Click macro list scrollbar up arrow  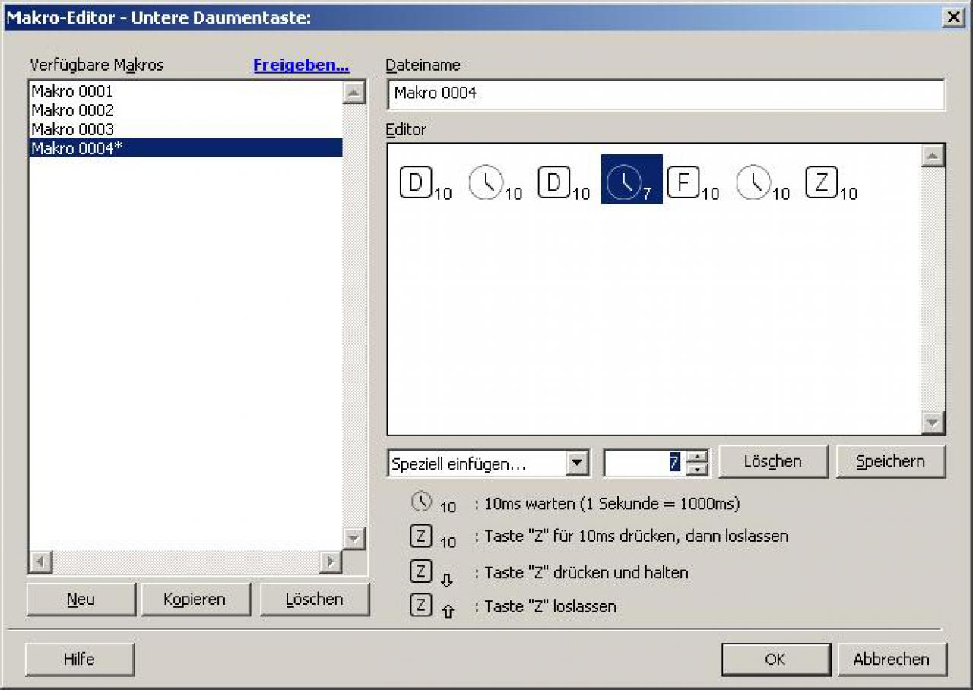354,93
